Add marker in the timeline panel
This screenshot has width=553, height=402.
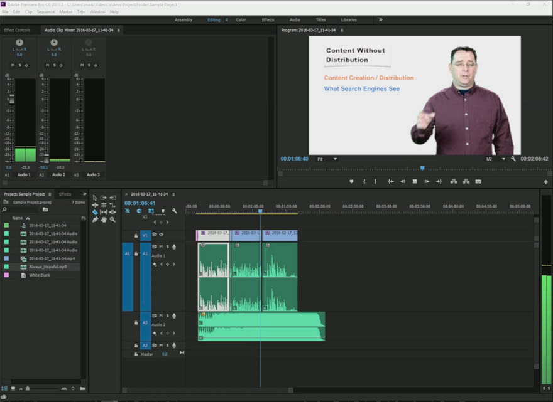tap(163, 211)
